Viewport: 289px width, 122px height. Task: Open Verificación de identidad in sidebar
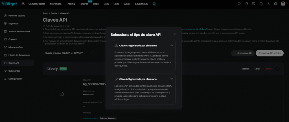(18, 31)
